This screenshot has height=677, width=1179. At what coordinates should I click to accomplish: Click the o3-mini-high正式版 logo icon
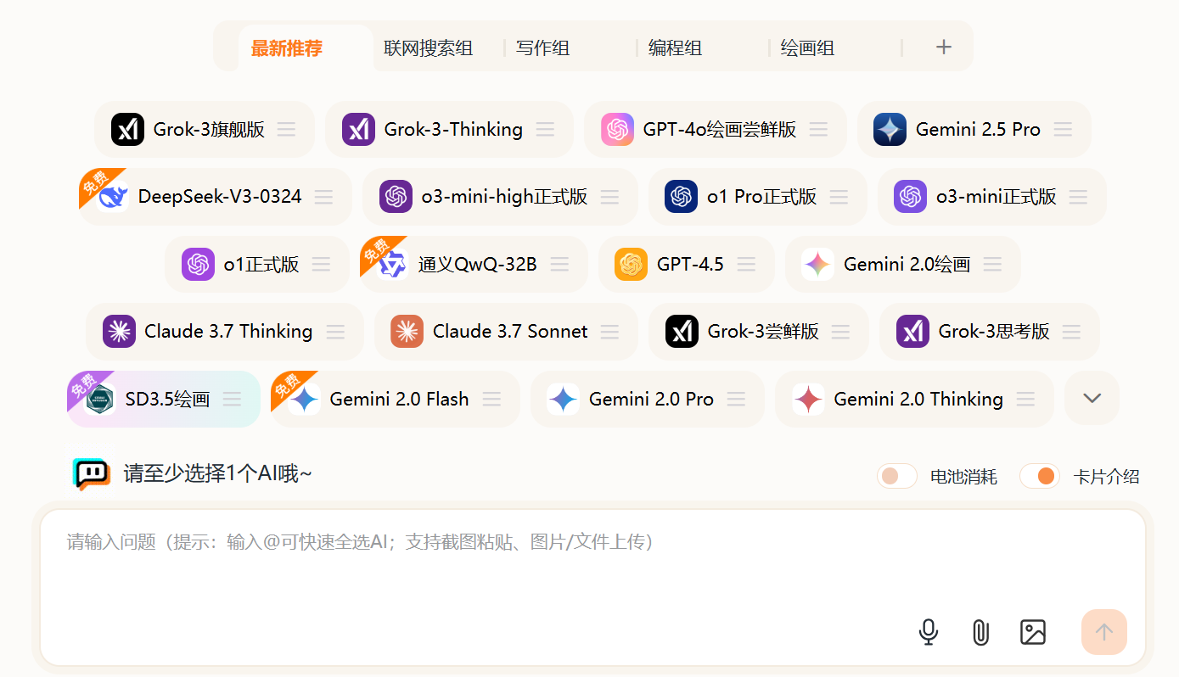(396, 197)
